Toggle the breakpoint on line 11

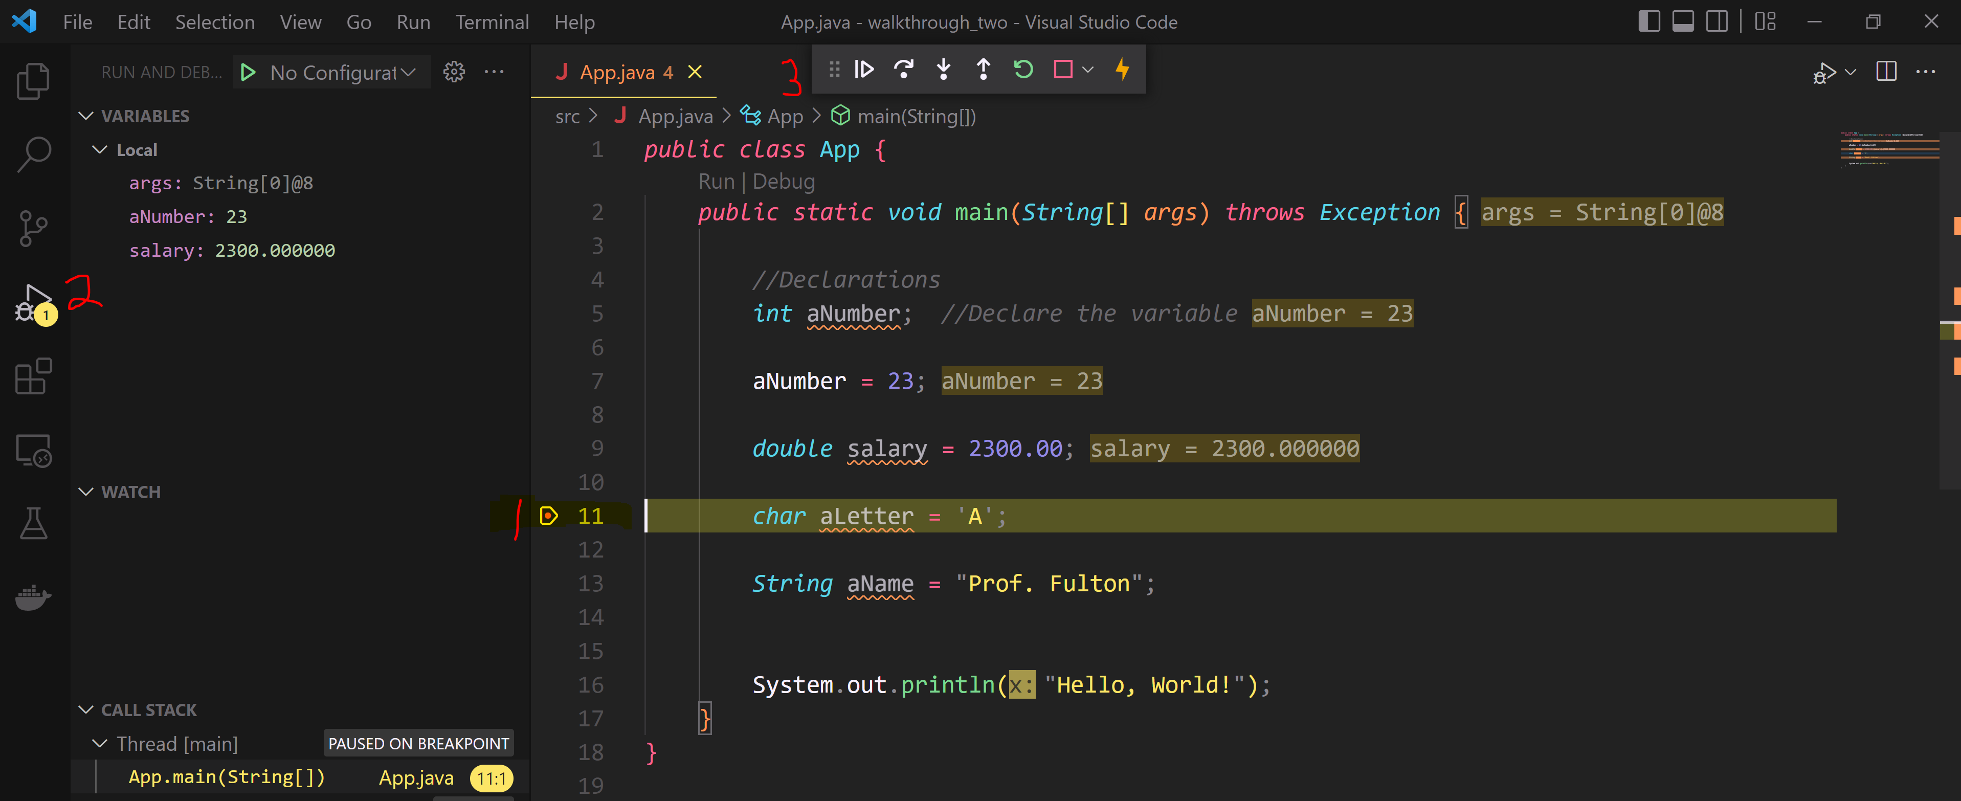pos(548,516)
